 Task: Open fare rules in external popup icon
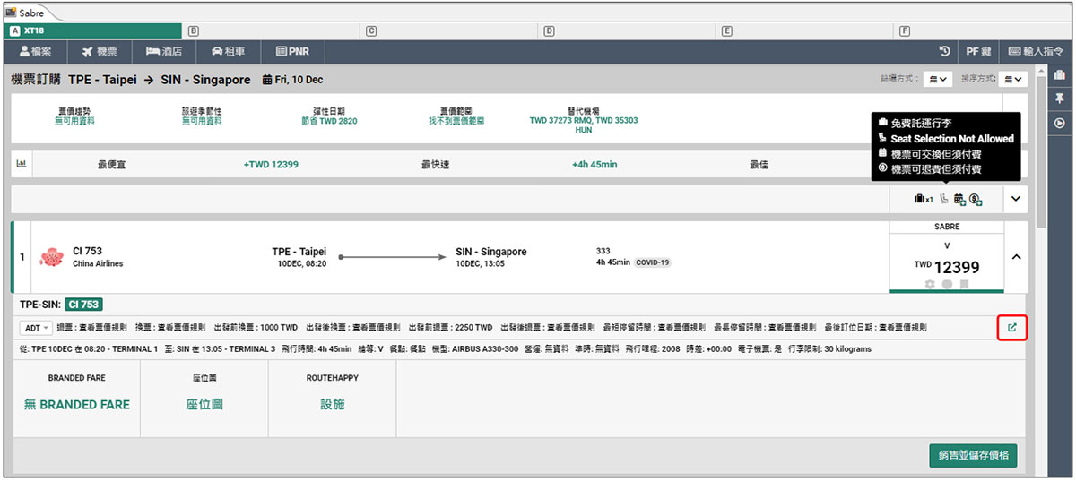click(x=1011, y=328)
